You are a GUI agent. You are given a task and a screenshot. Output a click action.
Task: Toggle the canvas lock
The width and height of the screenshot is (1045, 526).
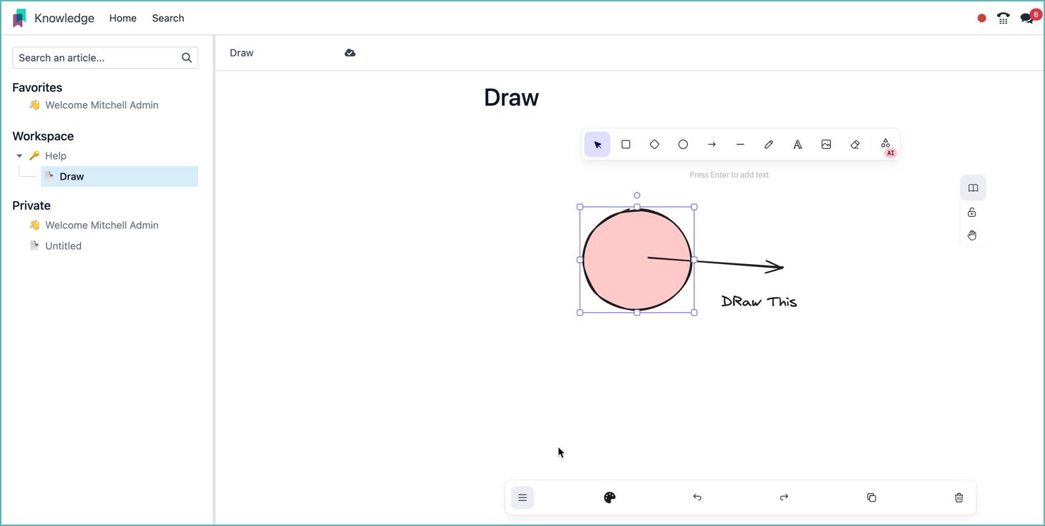tap(971, 212)
